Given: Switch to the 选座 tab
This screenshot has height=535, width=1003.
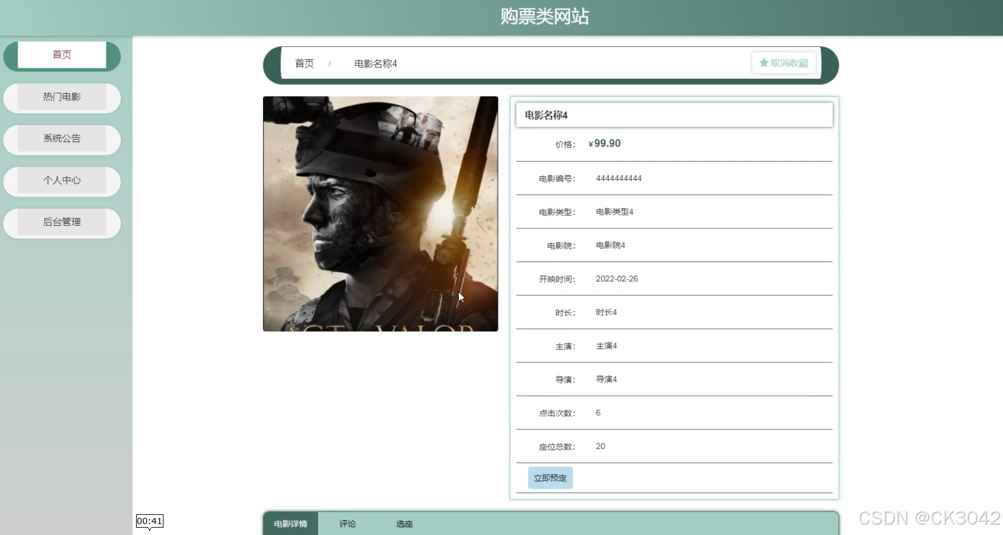Looking at the screenshot, I should [x=404, y=524].
